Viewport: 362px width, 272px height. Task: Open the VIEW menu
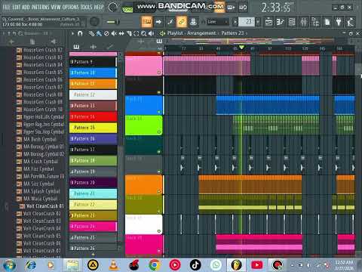point(56,7)
